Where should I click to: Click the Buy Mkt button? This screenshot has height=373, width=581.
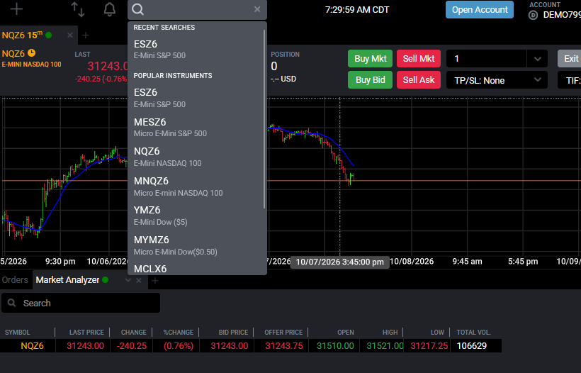[x=370, y=59]
